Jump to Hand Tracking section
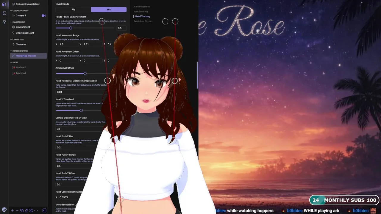The image size is (381, 214). pos(142,16)
